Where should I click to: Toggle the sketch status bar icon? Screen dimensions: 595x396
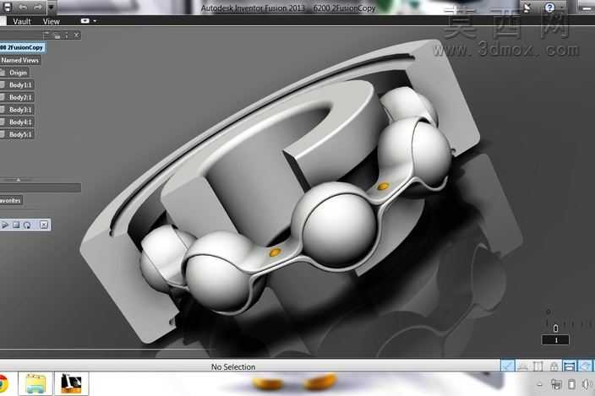[x=507, y=366]
